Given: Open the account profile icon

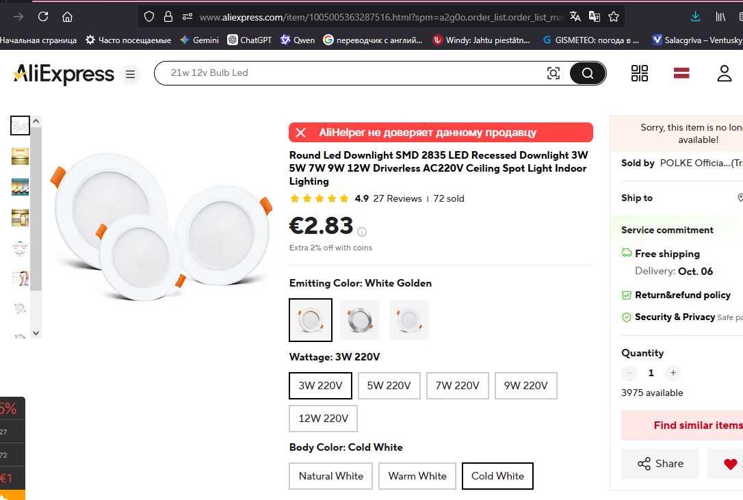Looking at the screenshot, I should click(x=724, y=73).
